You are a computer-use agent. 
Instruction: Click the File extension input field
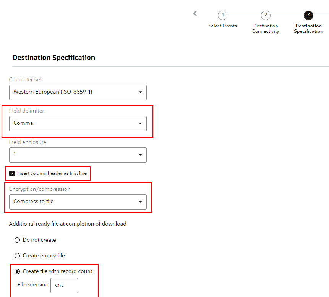[64, 285]
